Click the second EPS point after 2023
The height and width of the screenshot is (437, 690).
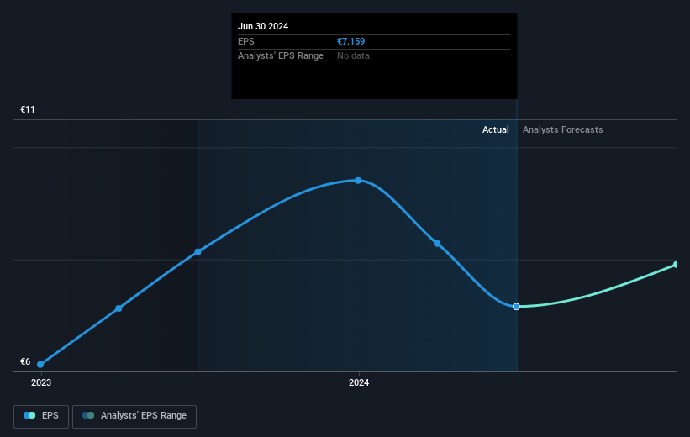pyautogui.click(x=119, y=308)
